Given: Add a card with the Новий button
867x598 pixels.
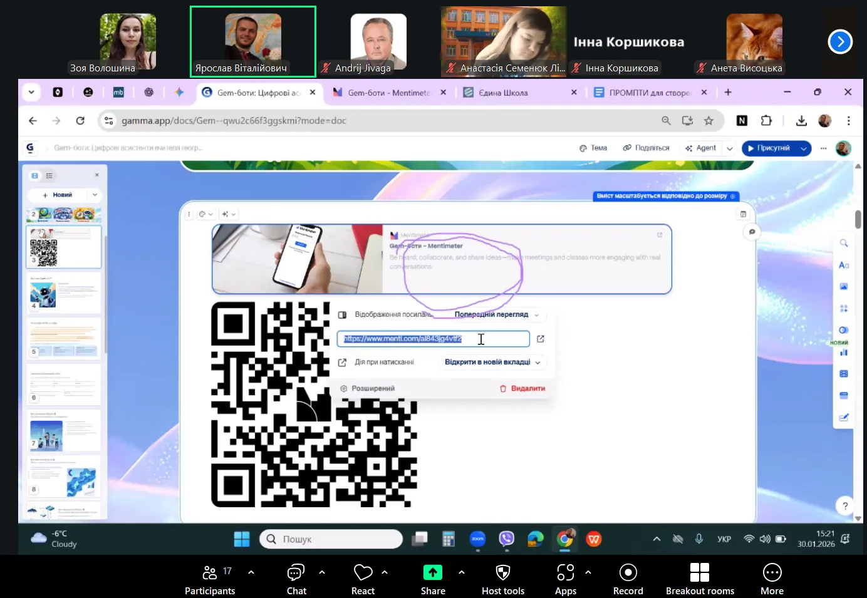Looking at the screenshot, I should coord(57,195).
